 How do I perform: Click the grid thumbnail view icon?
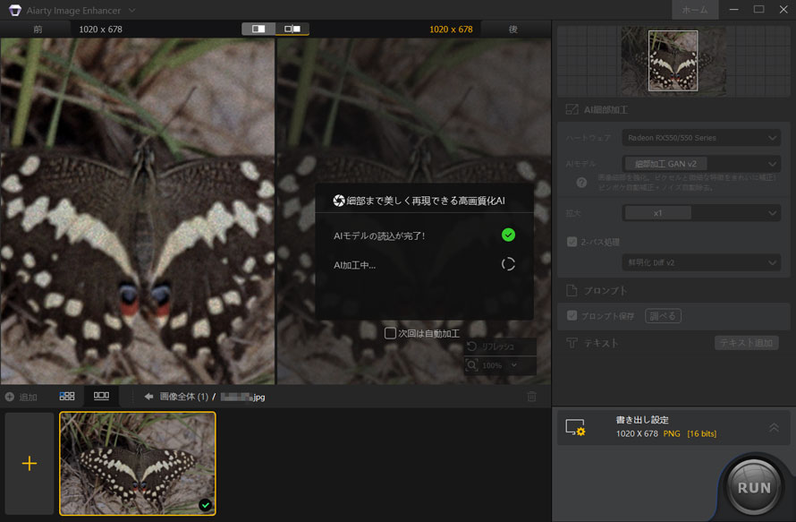pyautogui.click(x=67, y=396)
